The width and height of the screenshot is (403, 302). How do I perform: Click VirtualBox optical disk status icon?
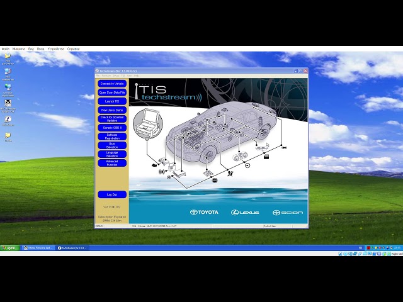tap(346, 254)
